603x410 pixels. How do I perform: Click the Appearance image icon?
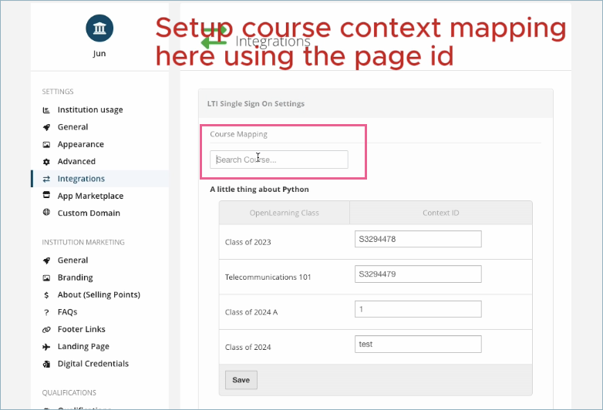click(x=46, y=144)
